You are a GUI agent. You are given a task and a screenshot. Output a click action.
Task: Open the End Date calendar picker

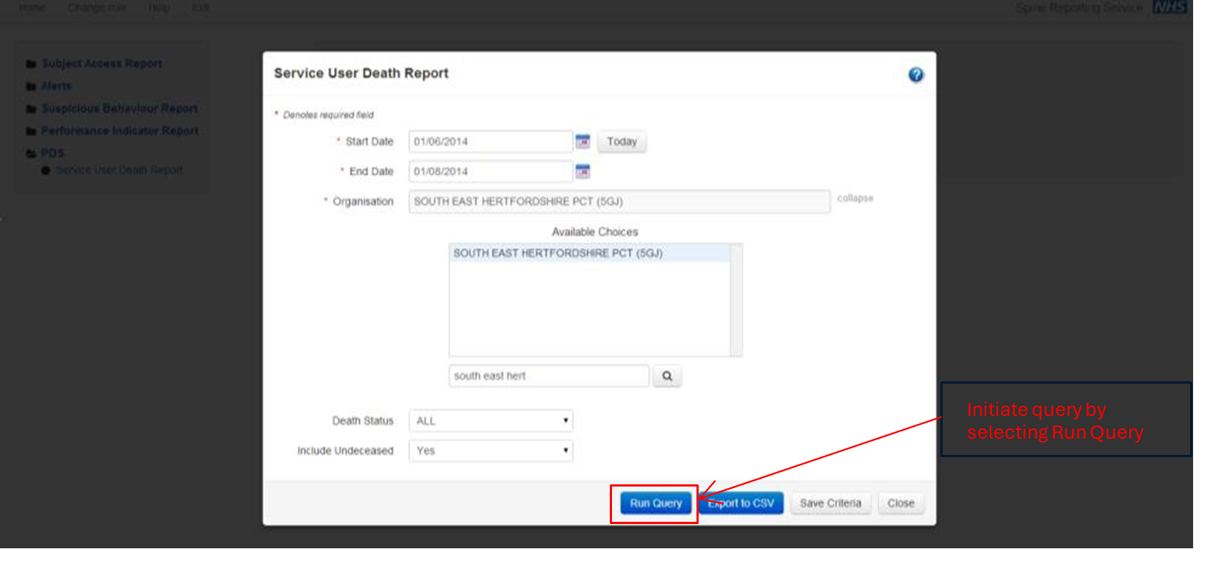click(x=583, y=171)
